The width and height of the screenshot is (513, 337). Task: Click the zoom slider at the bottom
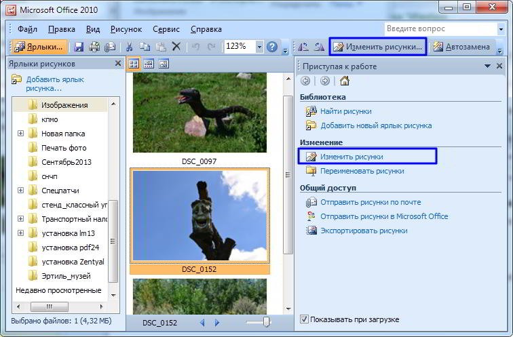tap(267, 321)
